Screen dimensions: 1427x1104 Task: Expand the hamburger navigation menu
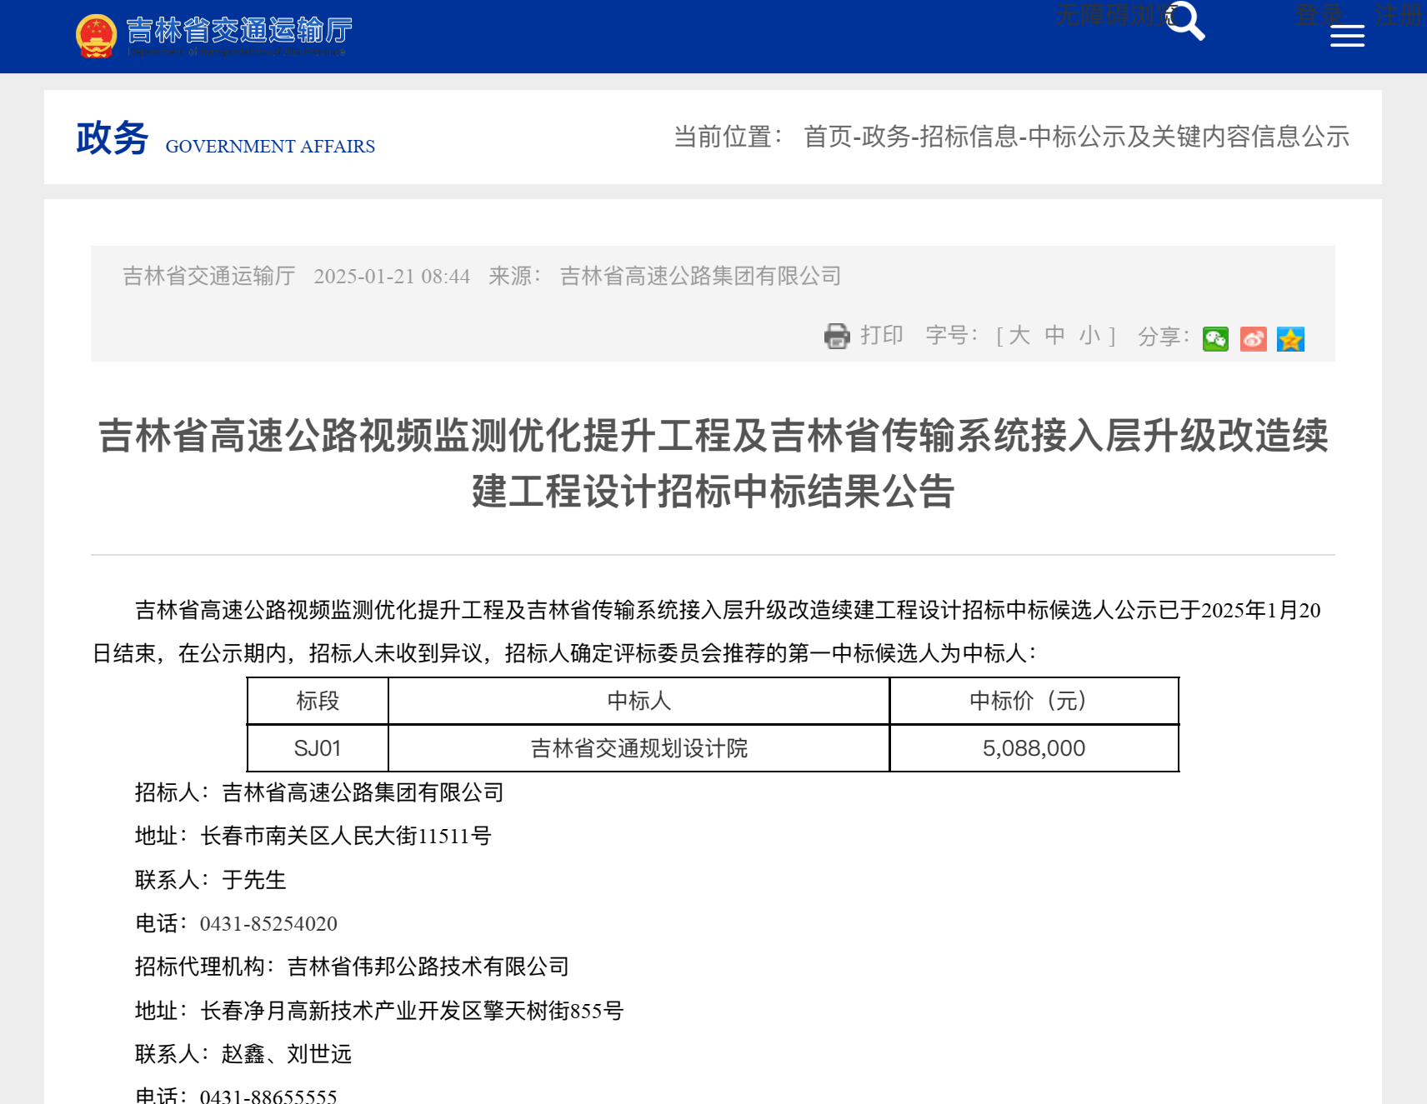click(1347, 36)
